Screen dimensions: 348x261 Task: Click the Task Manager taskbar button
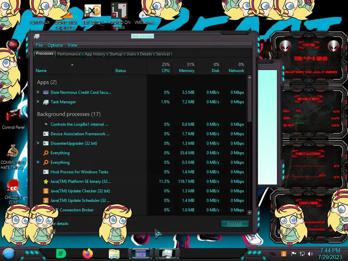coord(167,253)
